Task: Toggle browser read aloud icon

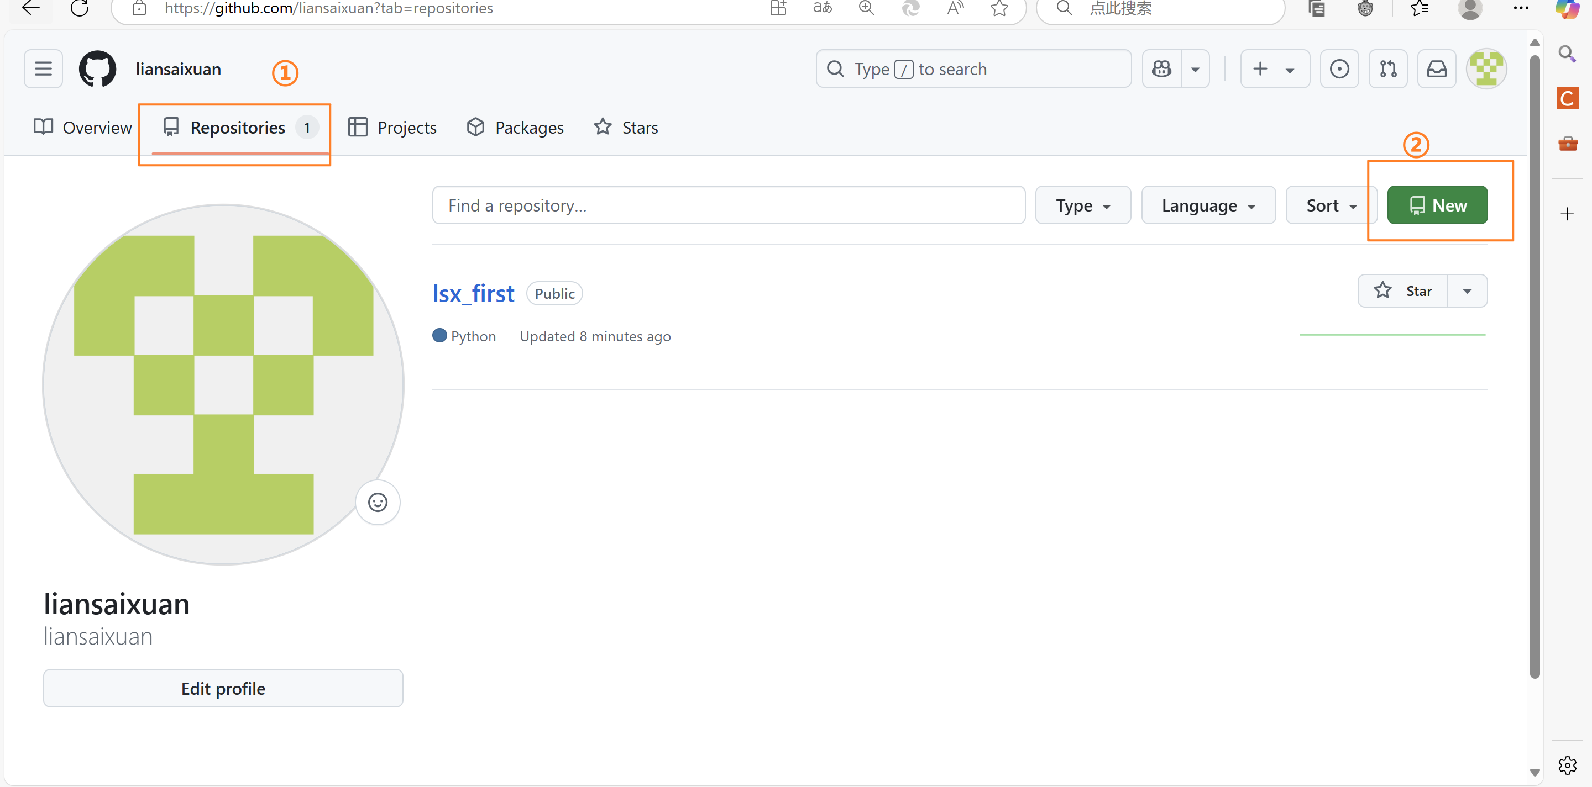Action: point(955,8)
